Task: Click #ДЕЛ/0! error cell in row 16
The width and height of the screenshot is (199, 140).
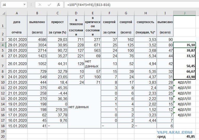Action: pos(184,115)
